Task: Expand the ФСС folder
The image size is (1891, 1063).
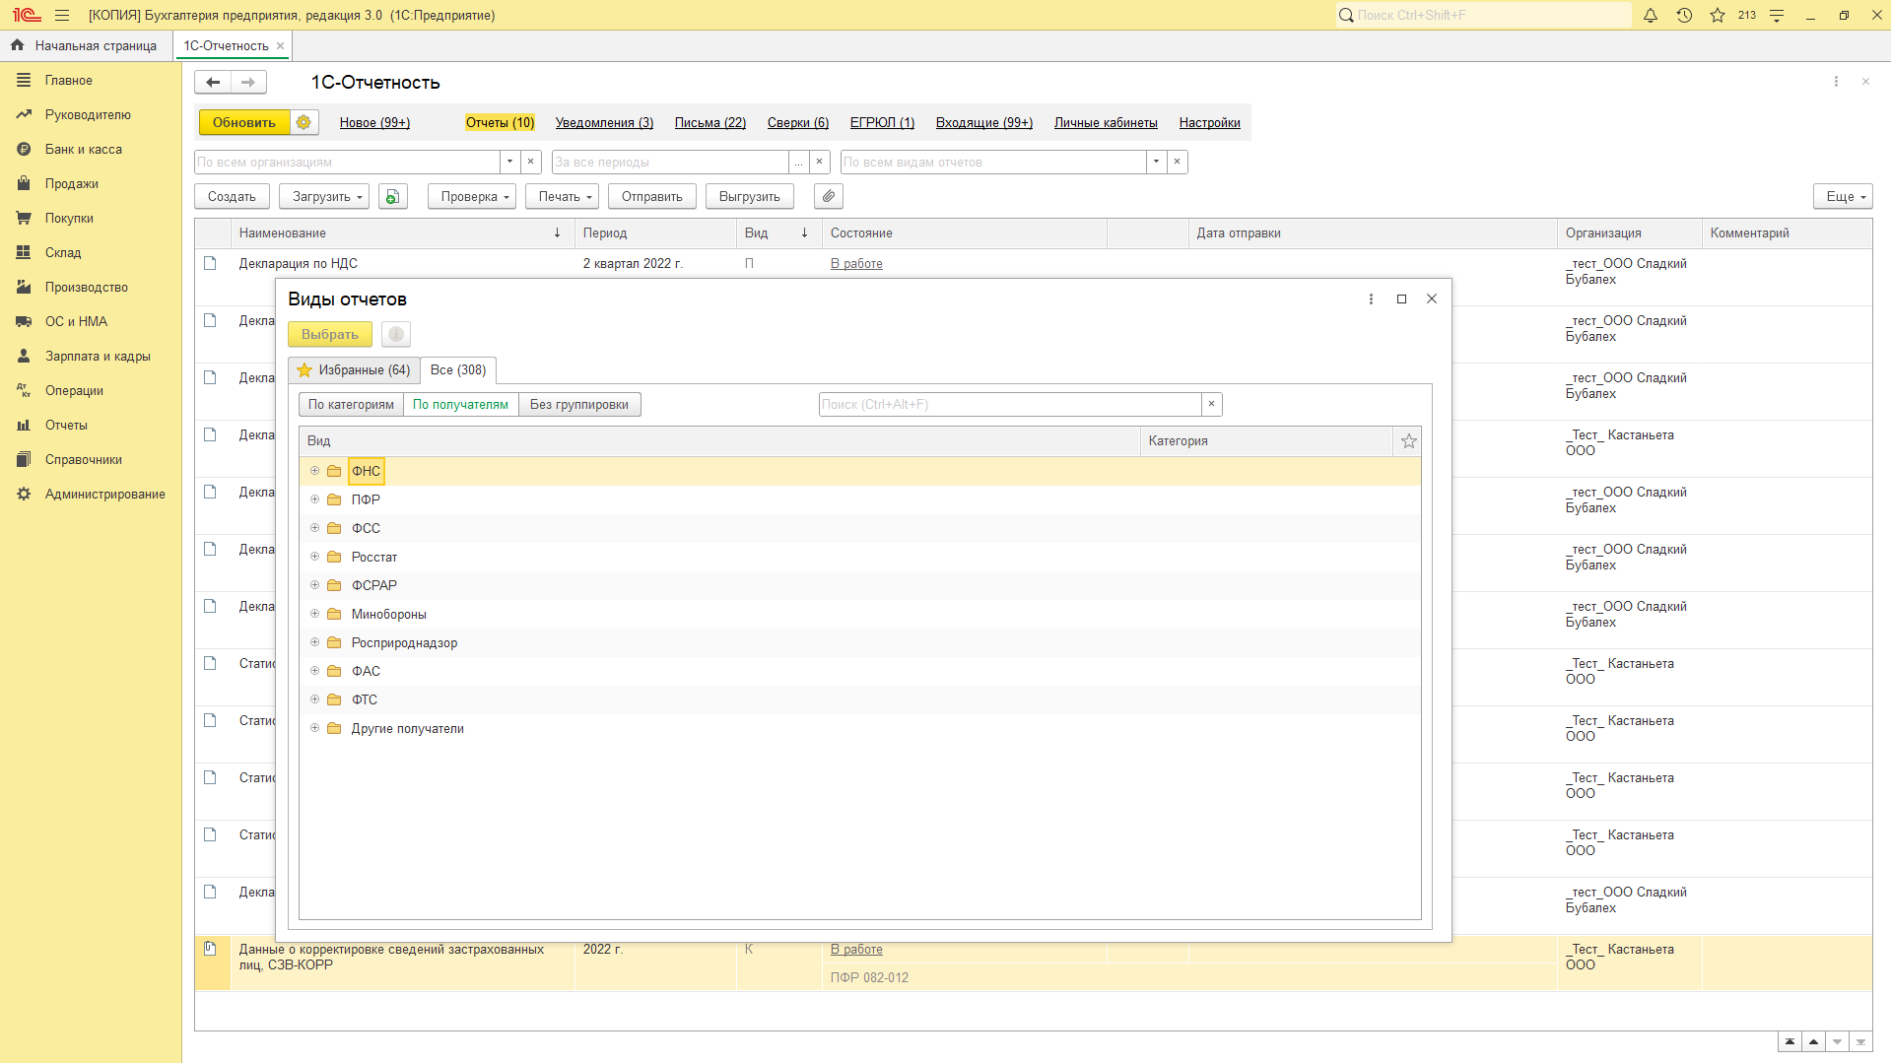Action: pyautogui.click(x=315, y=528)
